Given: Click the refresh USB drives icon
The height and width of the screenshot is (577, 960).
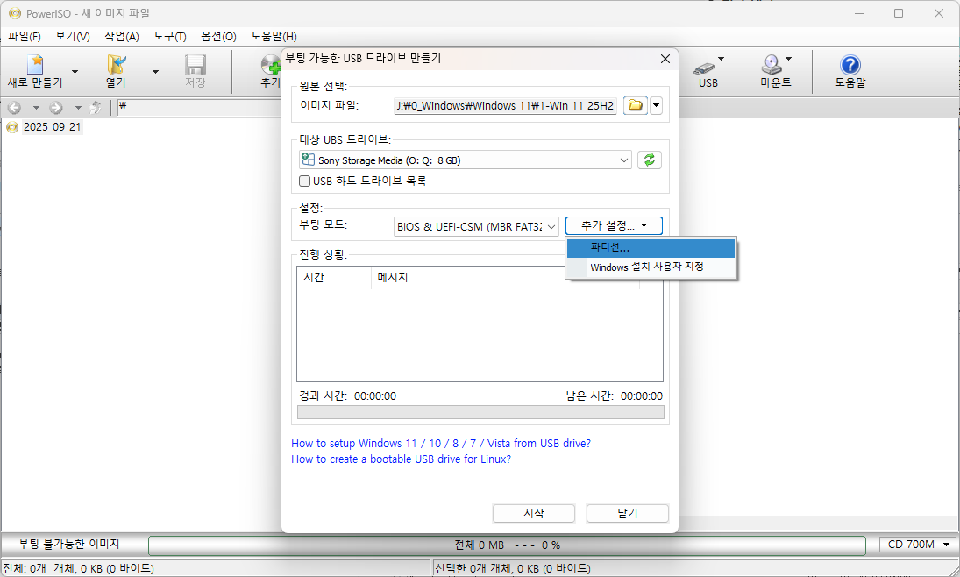Looking at the screenshot, I should point(650,160).
